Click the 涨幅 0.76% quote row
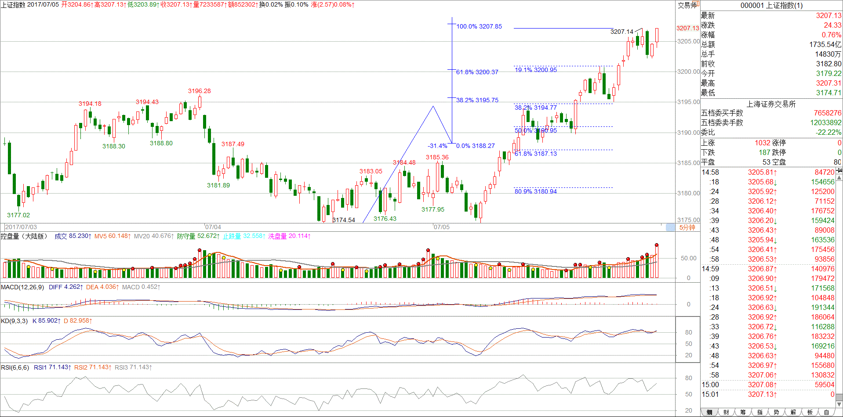The image size is (843, 417). tap(771, 35)
